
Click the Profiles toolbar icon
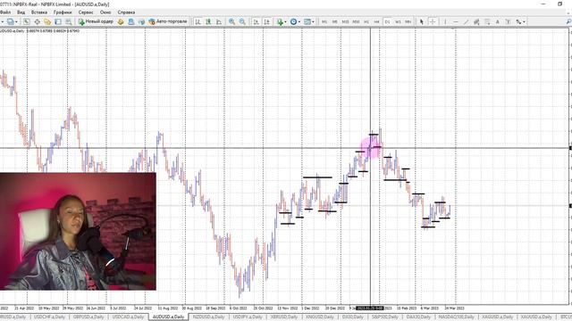click(11, 21)
